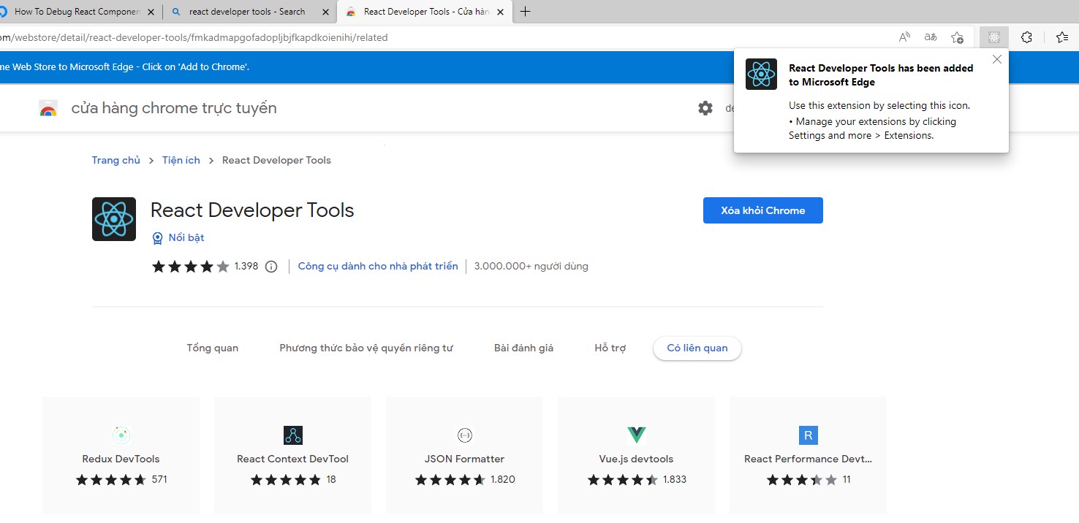Switch to React Developer Tools store tab
1079x523 pixels.
425,12
